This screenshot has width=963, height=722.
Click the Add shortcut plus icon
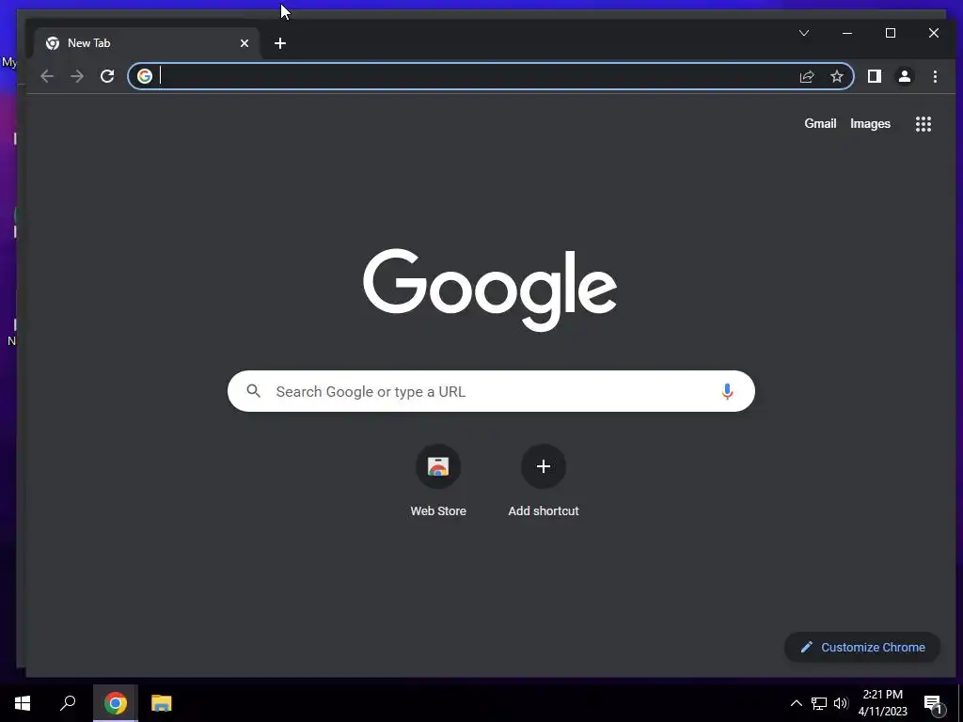[544, 466]
